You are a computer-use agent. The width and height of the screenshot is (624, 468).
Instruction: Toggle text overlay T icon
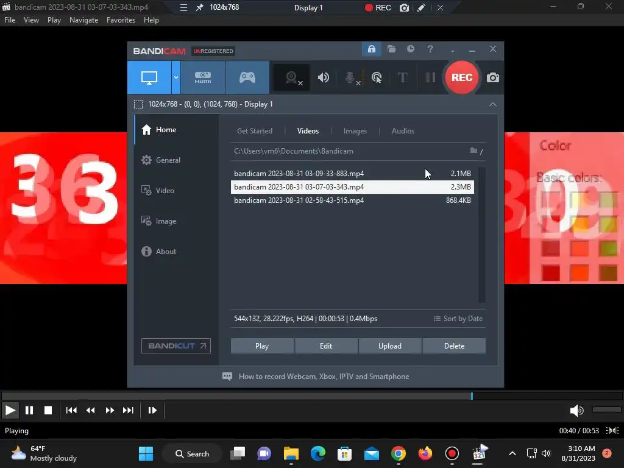tap(403, 77)
